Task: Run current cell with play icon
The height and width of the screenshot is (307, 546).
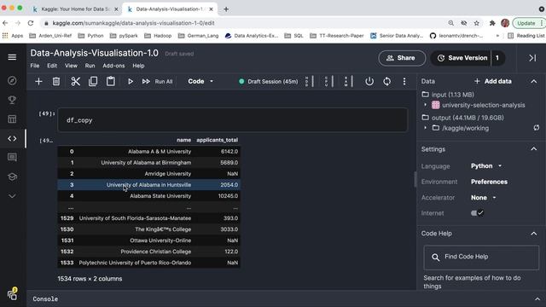Action: point(131,82)
